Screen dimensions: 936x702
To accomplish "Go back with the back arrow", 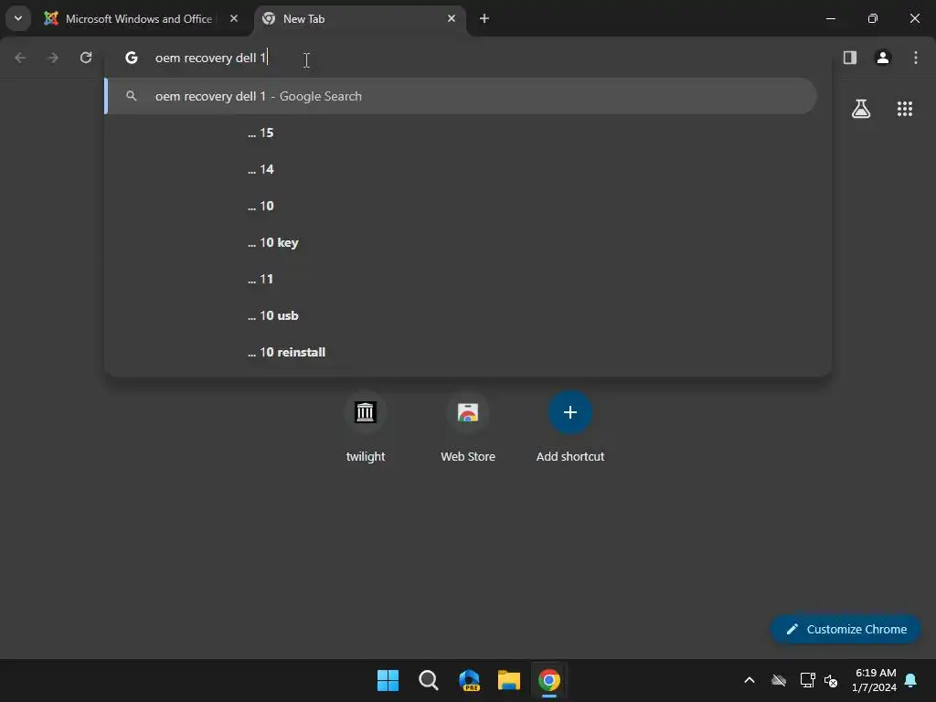I will pyautogui.click(x=20, y=58).
